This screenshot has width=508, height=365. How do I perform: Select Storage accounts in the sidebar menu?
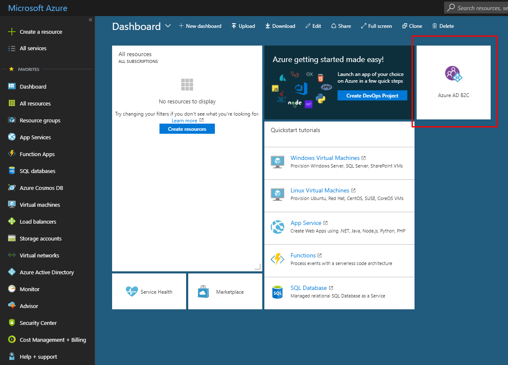click(47, 238)
